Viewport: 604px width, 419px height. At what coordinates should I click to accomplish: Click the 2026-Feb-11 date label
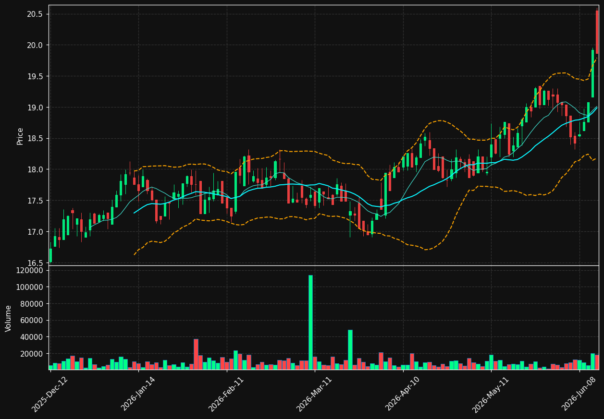226,394
